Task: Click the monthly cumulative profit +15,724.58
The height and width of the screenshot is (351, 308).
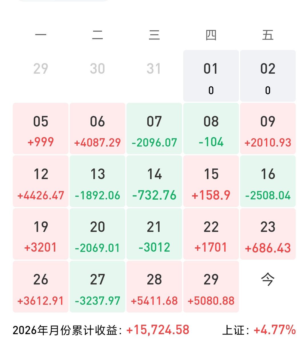Action: (x=158, y=330)
